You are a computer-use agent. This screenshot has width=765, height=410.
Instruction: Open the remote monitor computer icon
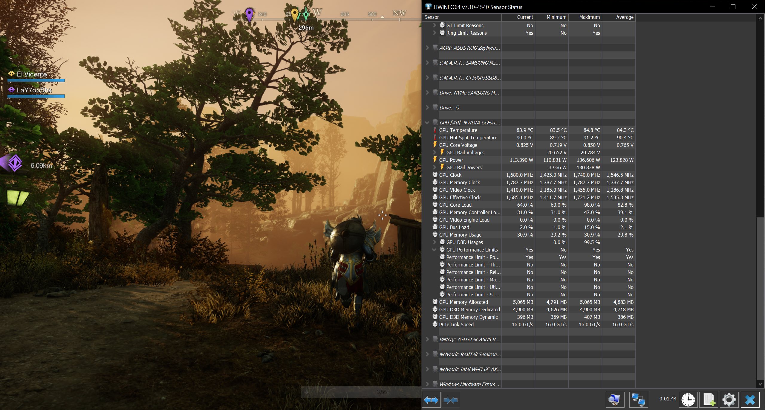point(615,400)
